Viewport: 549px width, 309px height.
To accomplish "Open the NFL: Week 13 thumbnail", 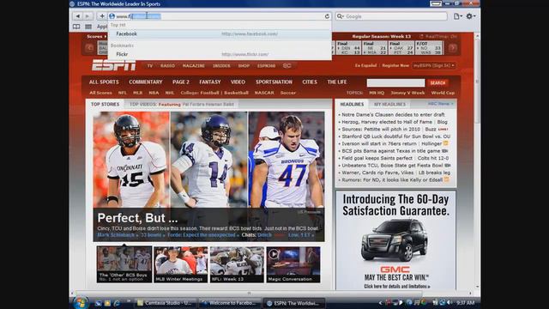I will 237,264.
